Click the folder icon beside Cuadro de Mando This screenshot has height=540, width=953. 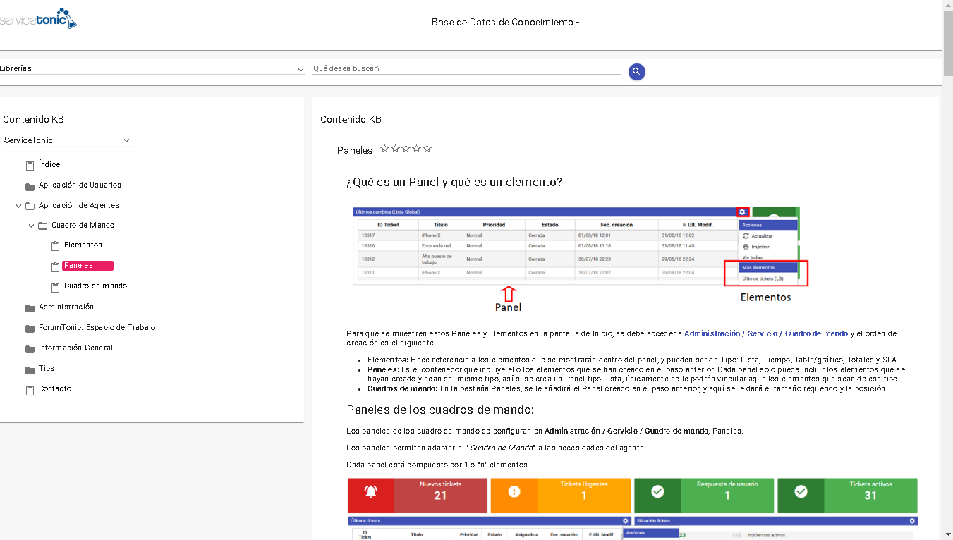(42, 226)
